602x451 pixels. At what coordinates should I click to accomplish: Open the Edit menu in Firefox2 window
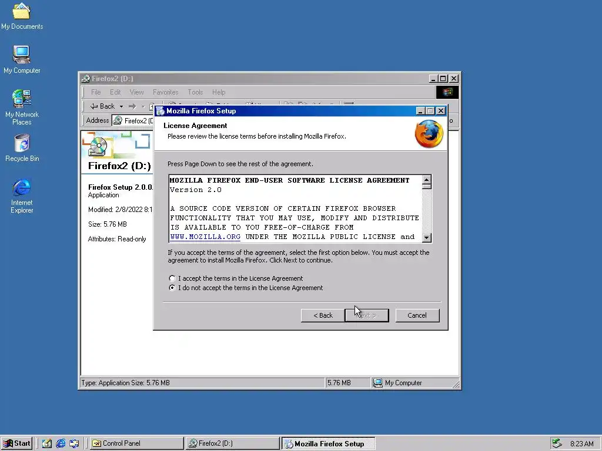(115, 92)
